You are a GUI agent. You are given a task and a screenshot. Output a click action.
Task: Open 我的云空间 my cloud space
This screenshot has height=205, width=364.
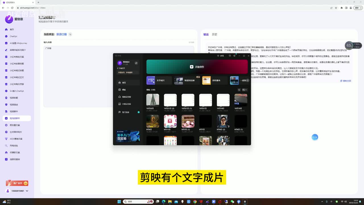(x=126, y=97)
